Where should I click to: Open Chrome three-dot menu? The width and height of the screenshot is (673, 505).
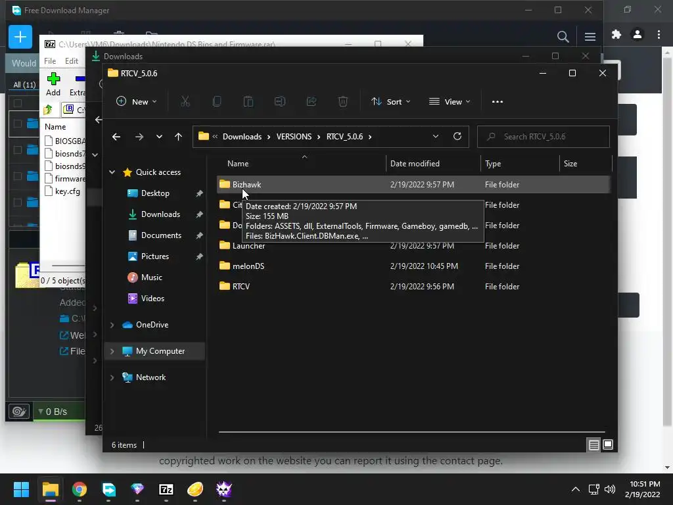pyautogui.click(x=659, y=34)
